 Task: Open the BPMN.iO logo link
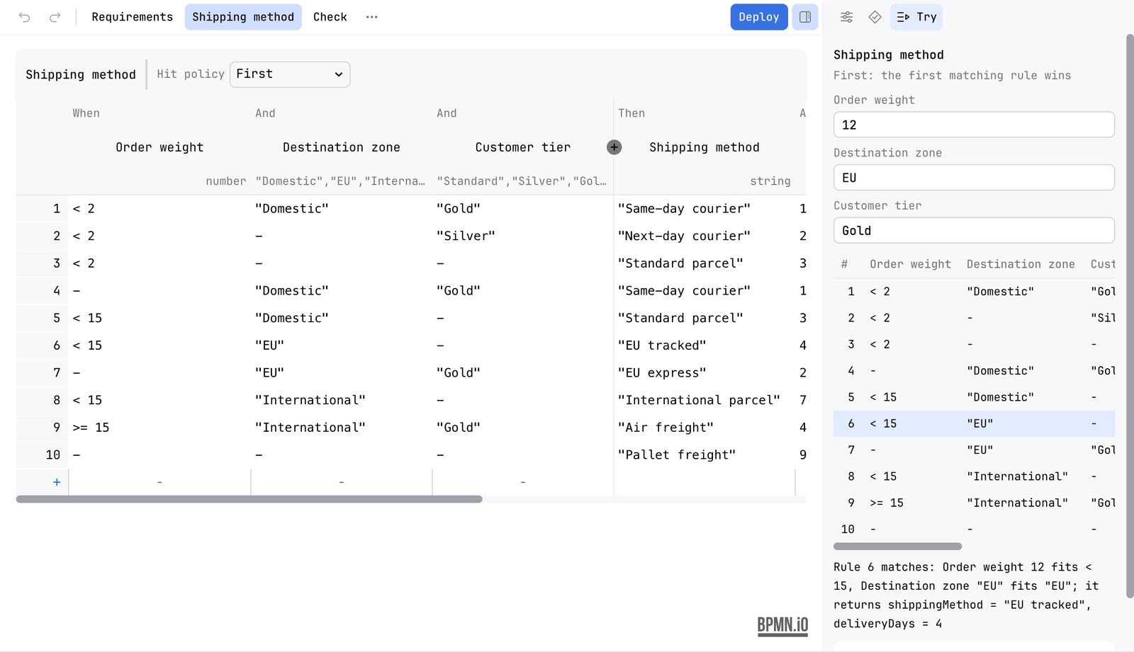point(782,625)
